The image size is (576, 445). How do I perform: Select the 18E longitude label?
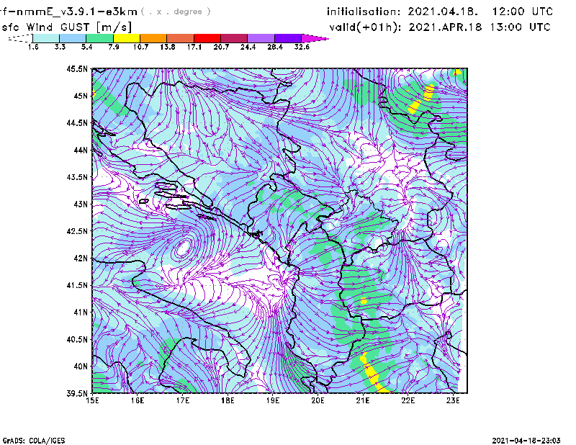click(x=228, y=400)
